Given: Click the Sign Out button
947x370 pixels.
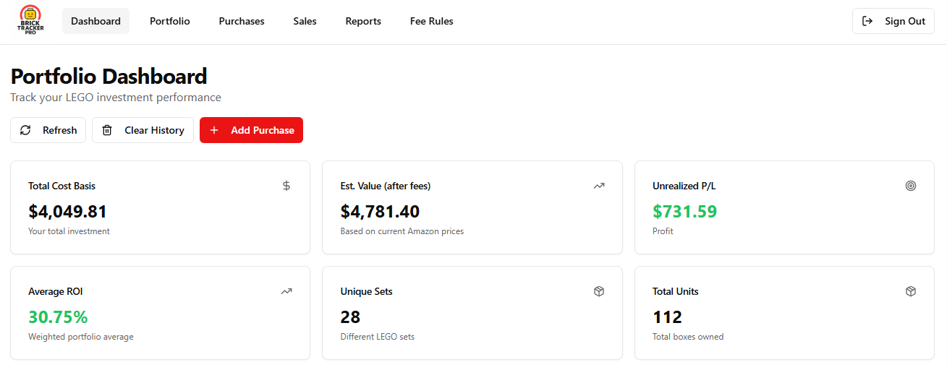Looking at the screenshot, I should click(x=893, y=21).
